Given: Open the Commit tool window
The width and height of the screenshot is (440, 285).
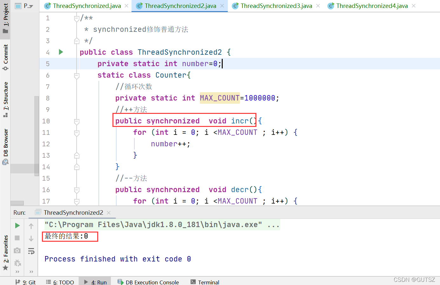Looking at the screenshot, I should (x=5, y=58).
